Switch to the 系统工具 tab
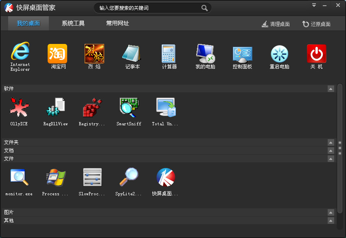This screenshot has width=346, height=238. (73, 23)
